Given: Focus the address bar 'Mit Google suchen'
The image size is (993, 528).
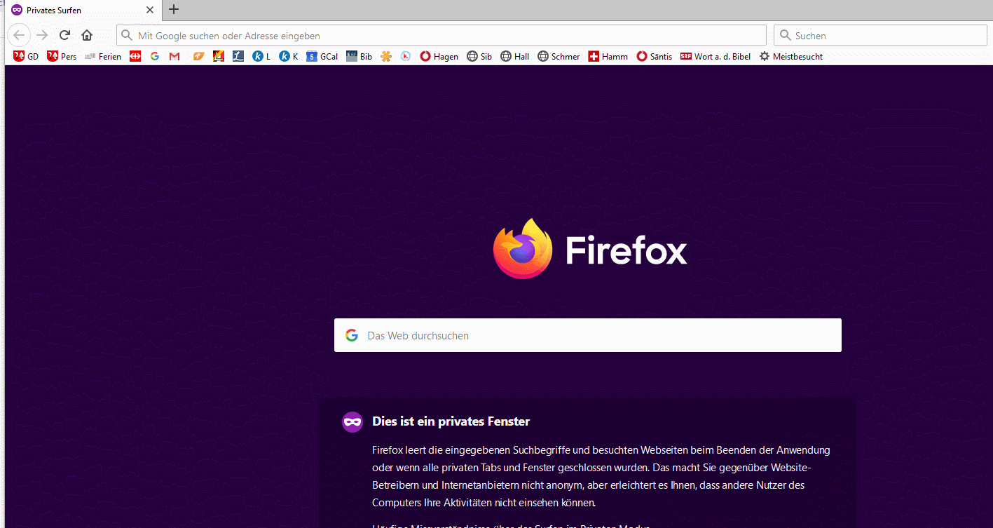Looking at the screenshot, I should point(441,35).
